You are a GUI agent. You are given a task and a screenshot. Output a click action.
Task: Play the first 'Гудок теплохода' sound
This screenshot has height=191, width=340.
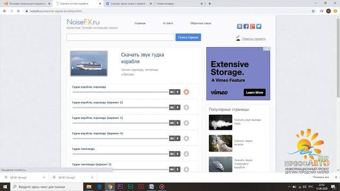click(177, 154)
